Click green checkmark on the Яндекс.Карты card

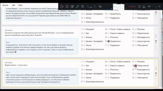tap(156, 75)
